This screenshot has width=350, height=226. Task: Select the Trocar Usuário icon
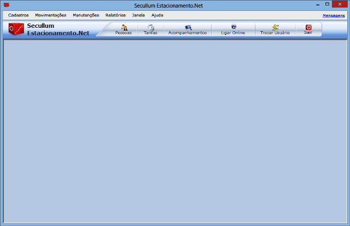click(x=275, y=28)
